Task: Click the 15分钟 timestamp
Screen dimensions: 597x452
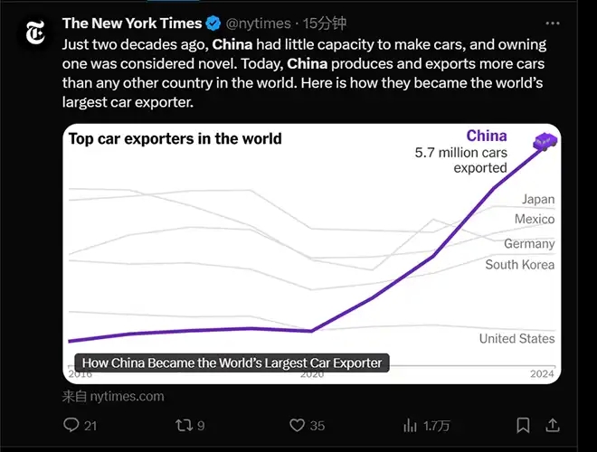Action: tap(325, 24)
